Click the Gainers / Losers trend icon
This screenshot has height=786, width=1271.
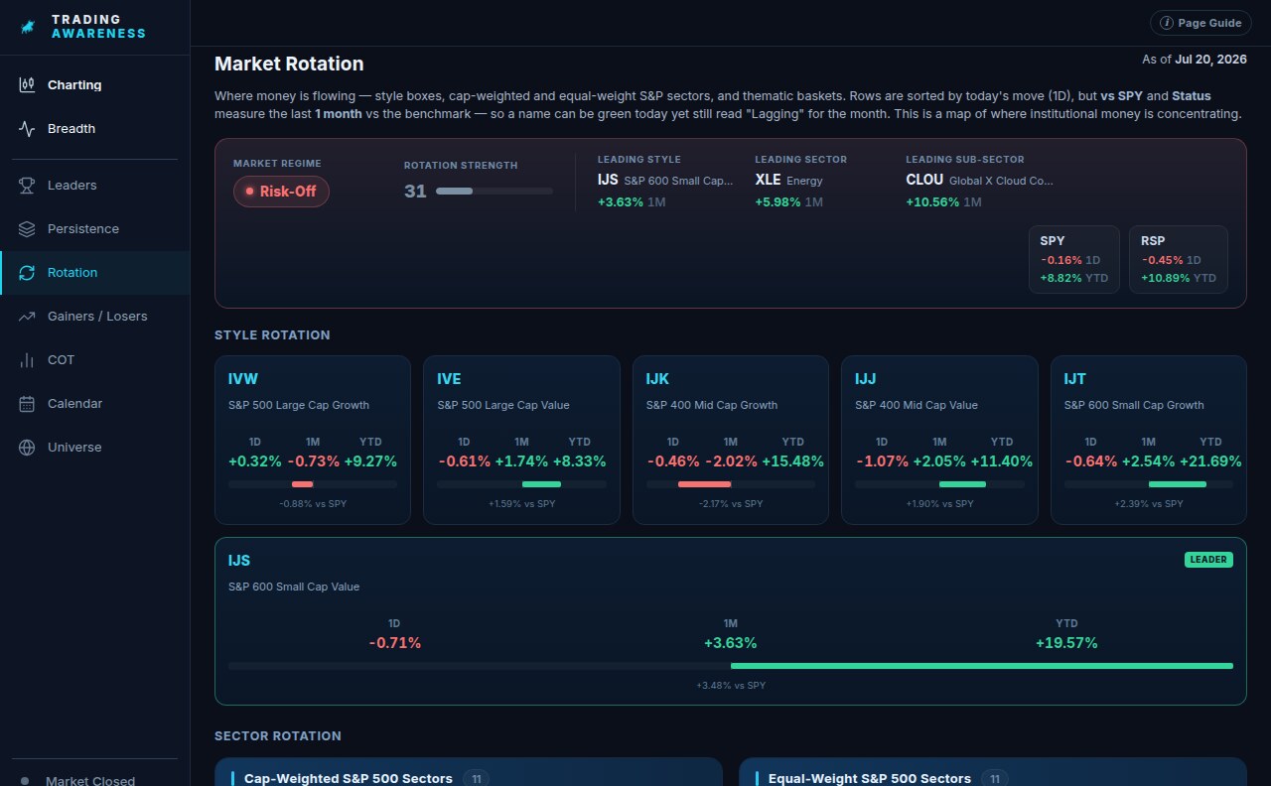[x=27, y=317]
